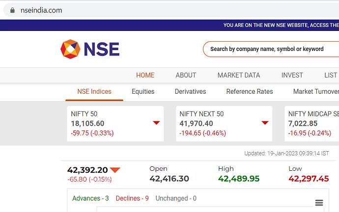
Task: Click the nseindia.com address bar
Action: 171,10
